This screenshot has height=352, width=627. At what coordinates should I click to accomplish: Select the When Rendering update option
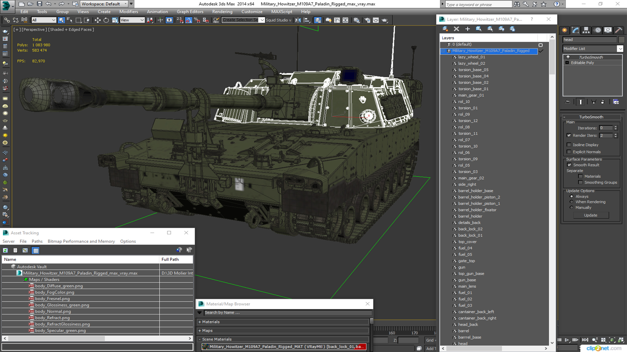click(571, 202)
